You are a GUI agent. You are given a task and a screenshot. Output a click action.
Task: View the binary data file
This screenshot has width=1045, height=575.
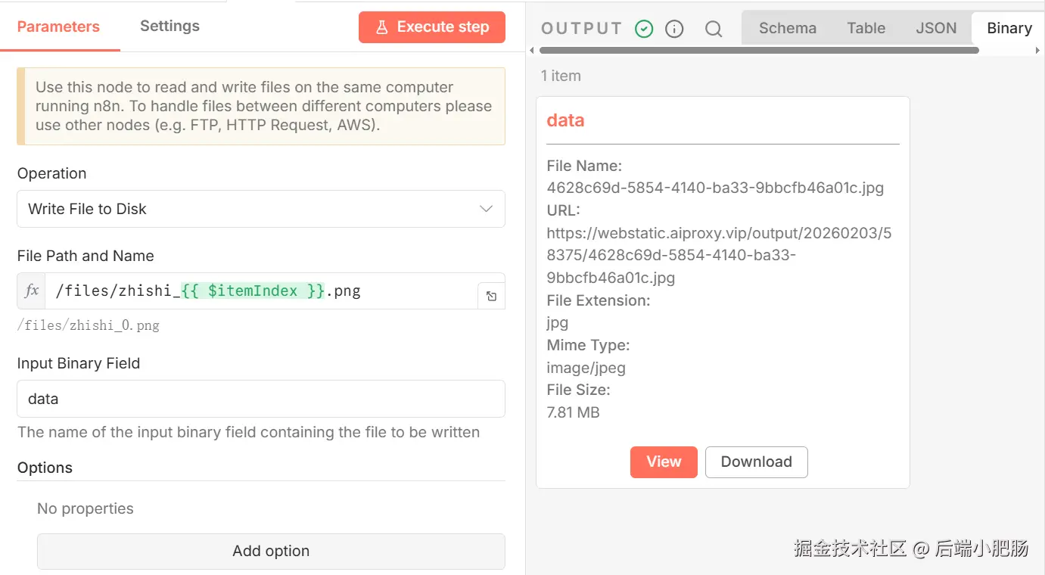664,462
